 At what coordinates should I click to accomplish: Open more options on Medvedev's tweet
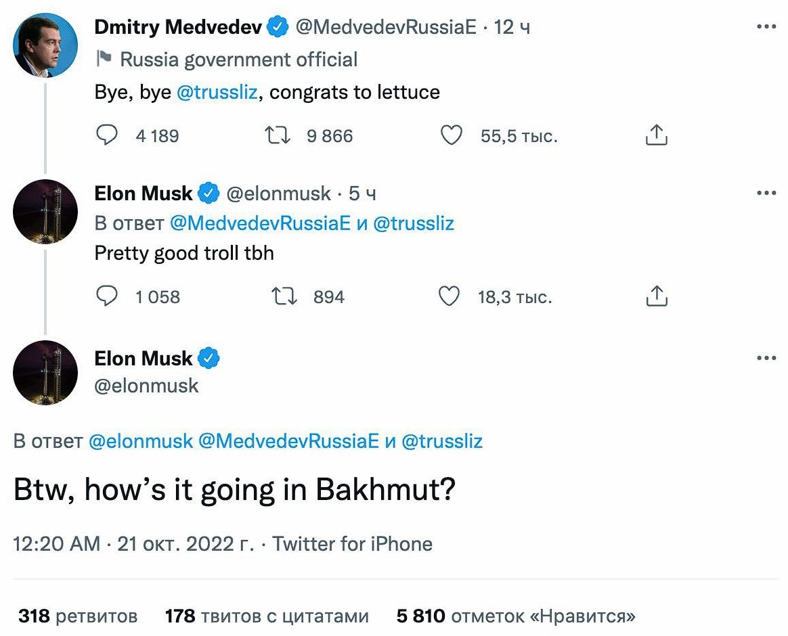coord(766,26)
